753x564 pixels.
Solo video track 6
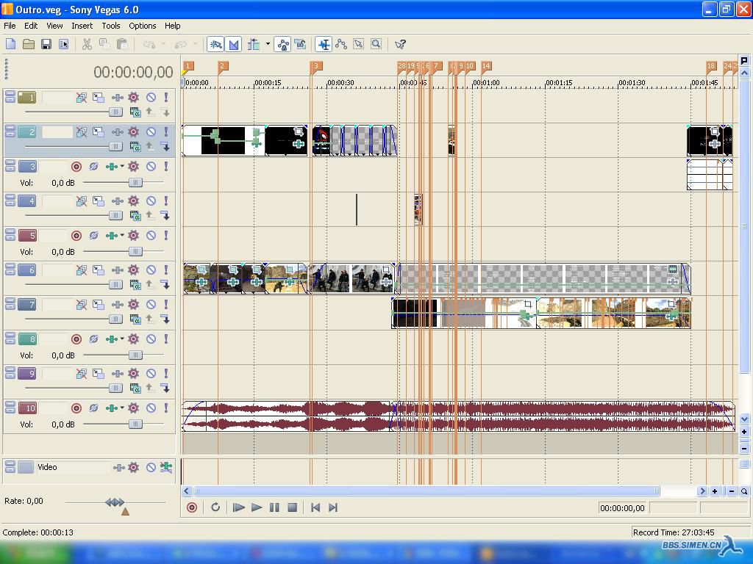(x=166, y=270)
